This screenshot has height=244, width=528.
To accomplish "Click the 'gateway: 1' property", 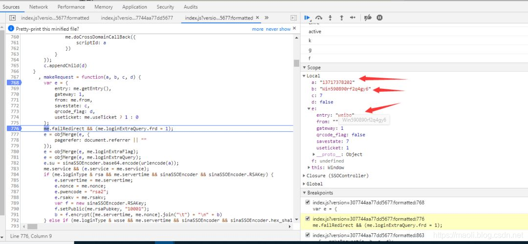I will pos(330,128).
